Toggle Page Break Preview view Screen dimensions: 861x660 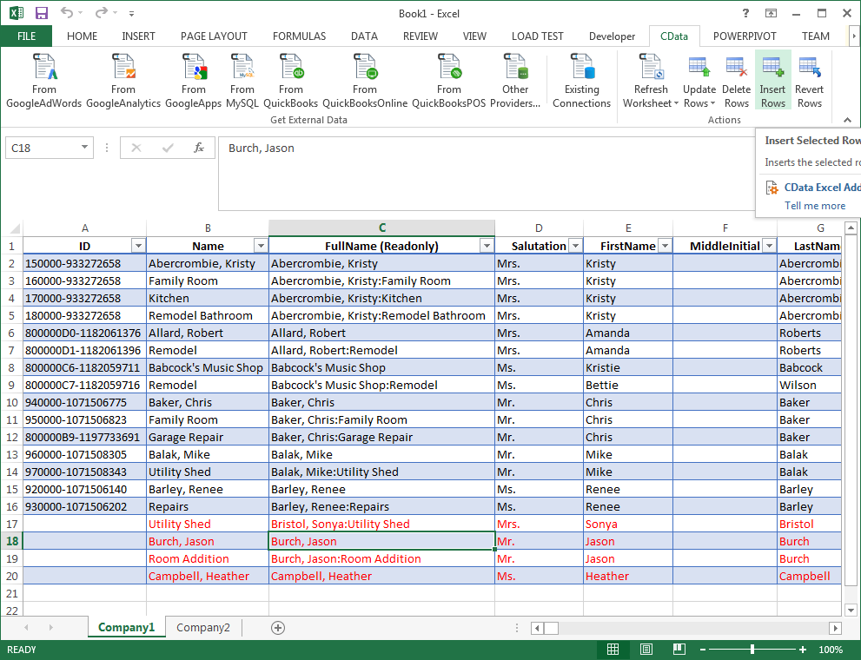point(679,650)
